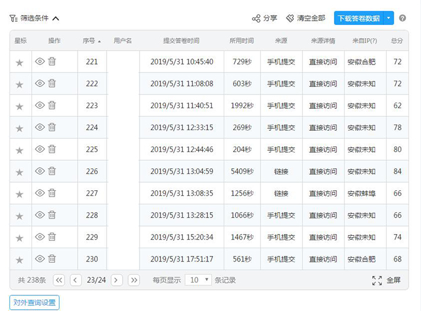Delete row 229 via trash icon
This screenshot has width=421, height=311.
pos(53,237)
